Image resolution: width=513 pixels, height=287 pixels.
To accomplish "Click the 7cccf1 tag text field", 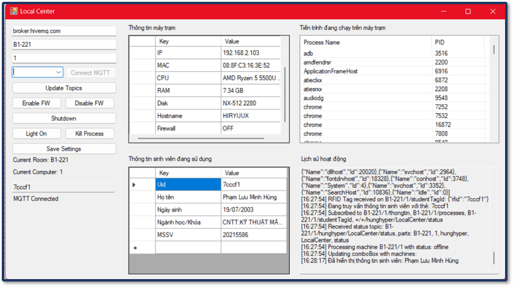I will pos(63,187).
